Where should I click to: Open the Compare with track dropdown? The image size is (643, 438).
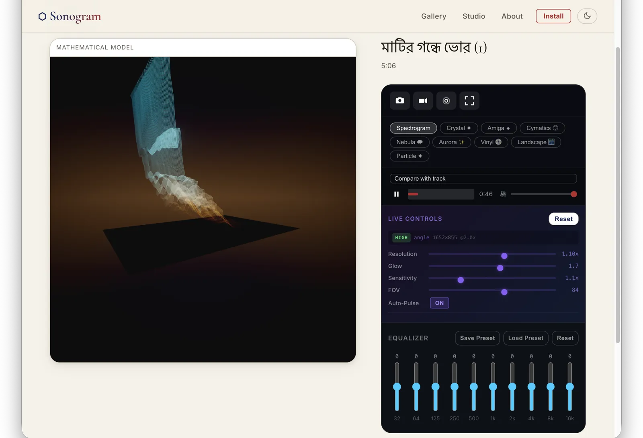coord(483,178)
